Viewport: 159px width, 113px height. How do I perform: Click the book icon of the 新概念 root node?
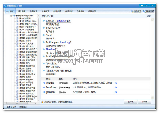(14, 15)
